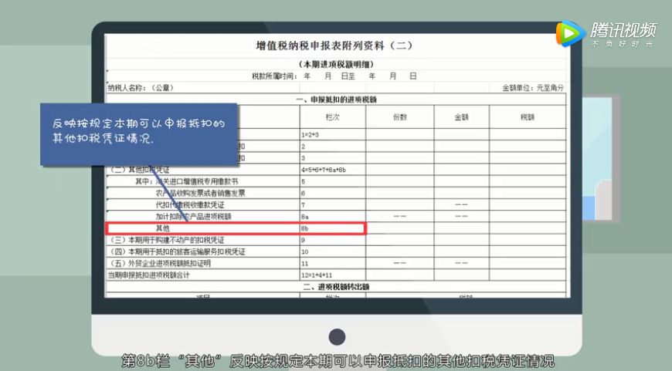Click the 其他 row label
The height and width of the screenshot is (371, 672).
(x=162, y=228)
